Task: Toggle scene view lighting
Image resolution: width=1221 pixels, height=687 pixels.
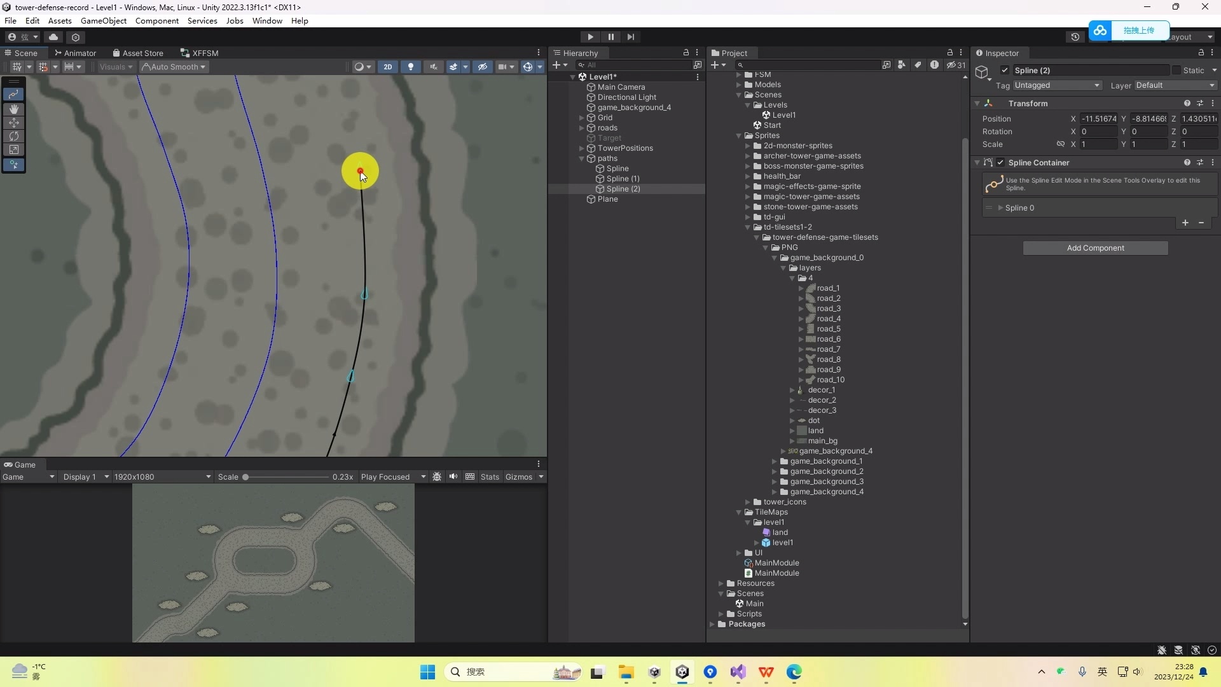Action: point(411,67)
